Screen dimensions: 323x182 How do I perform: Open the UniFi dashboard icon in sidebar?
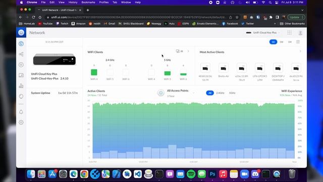tap(21, 44)
